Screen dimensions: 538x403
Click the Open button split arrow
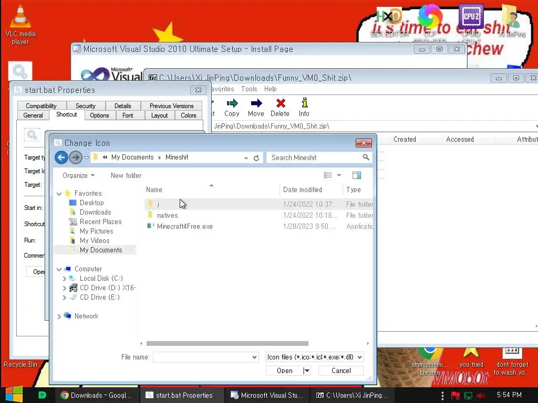click(x=307, y=371)
